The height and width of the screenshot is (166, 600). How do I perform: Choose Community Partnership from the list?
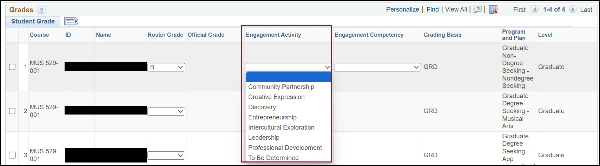point(281,87)
